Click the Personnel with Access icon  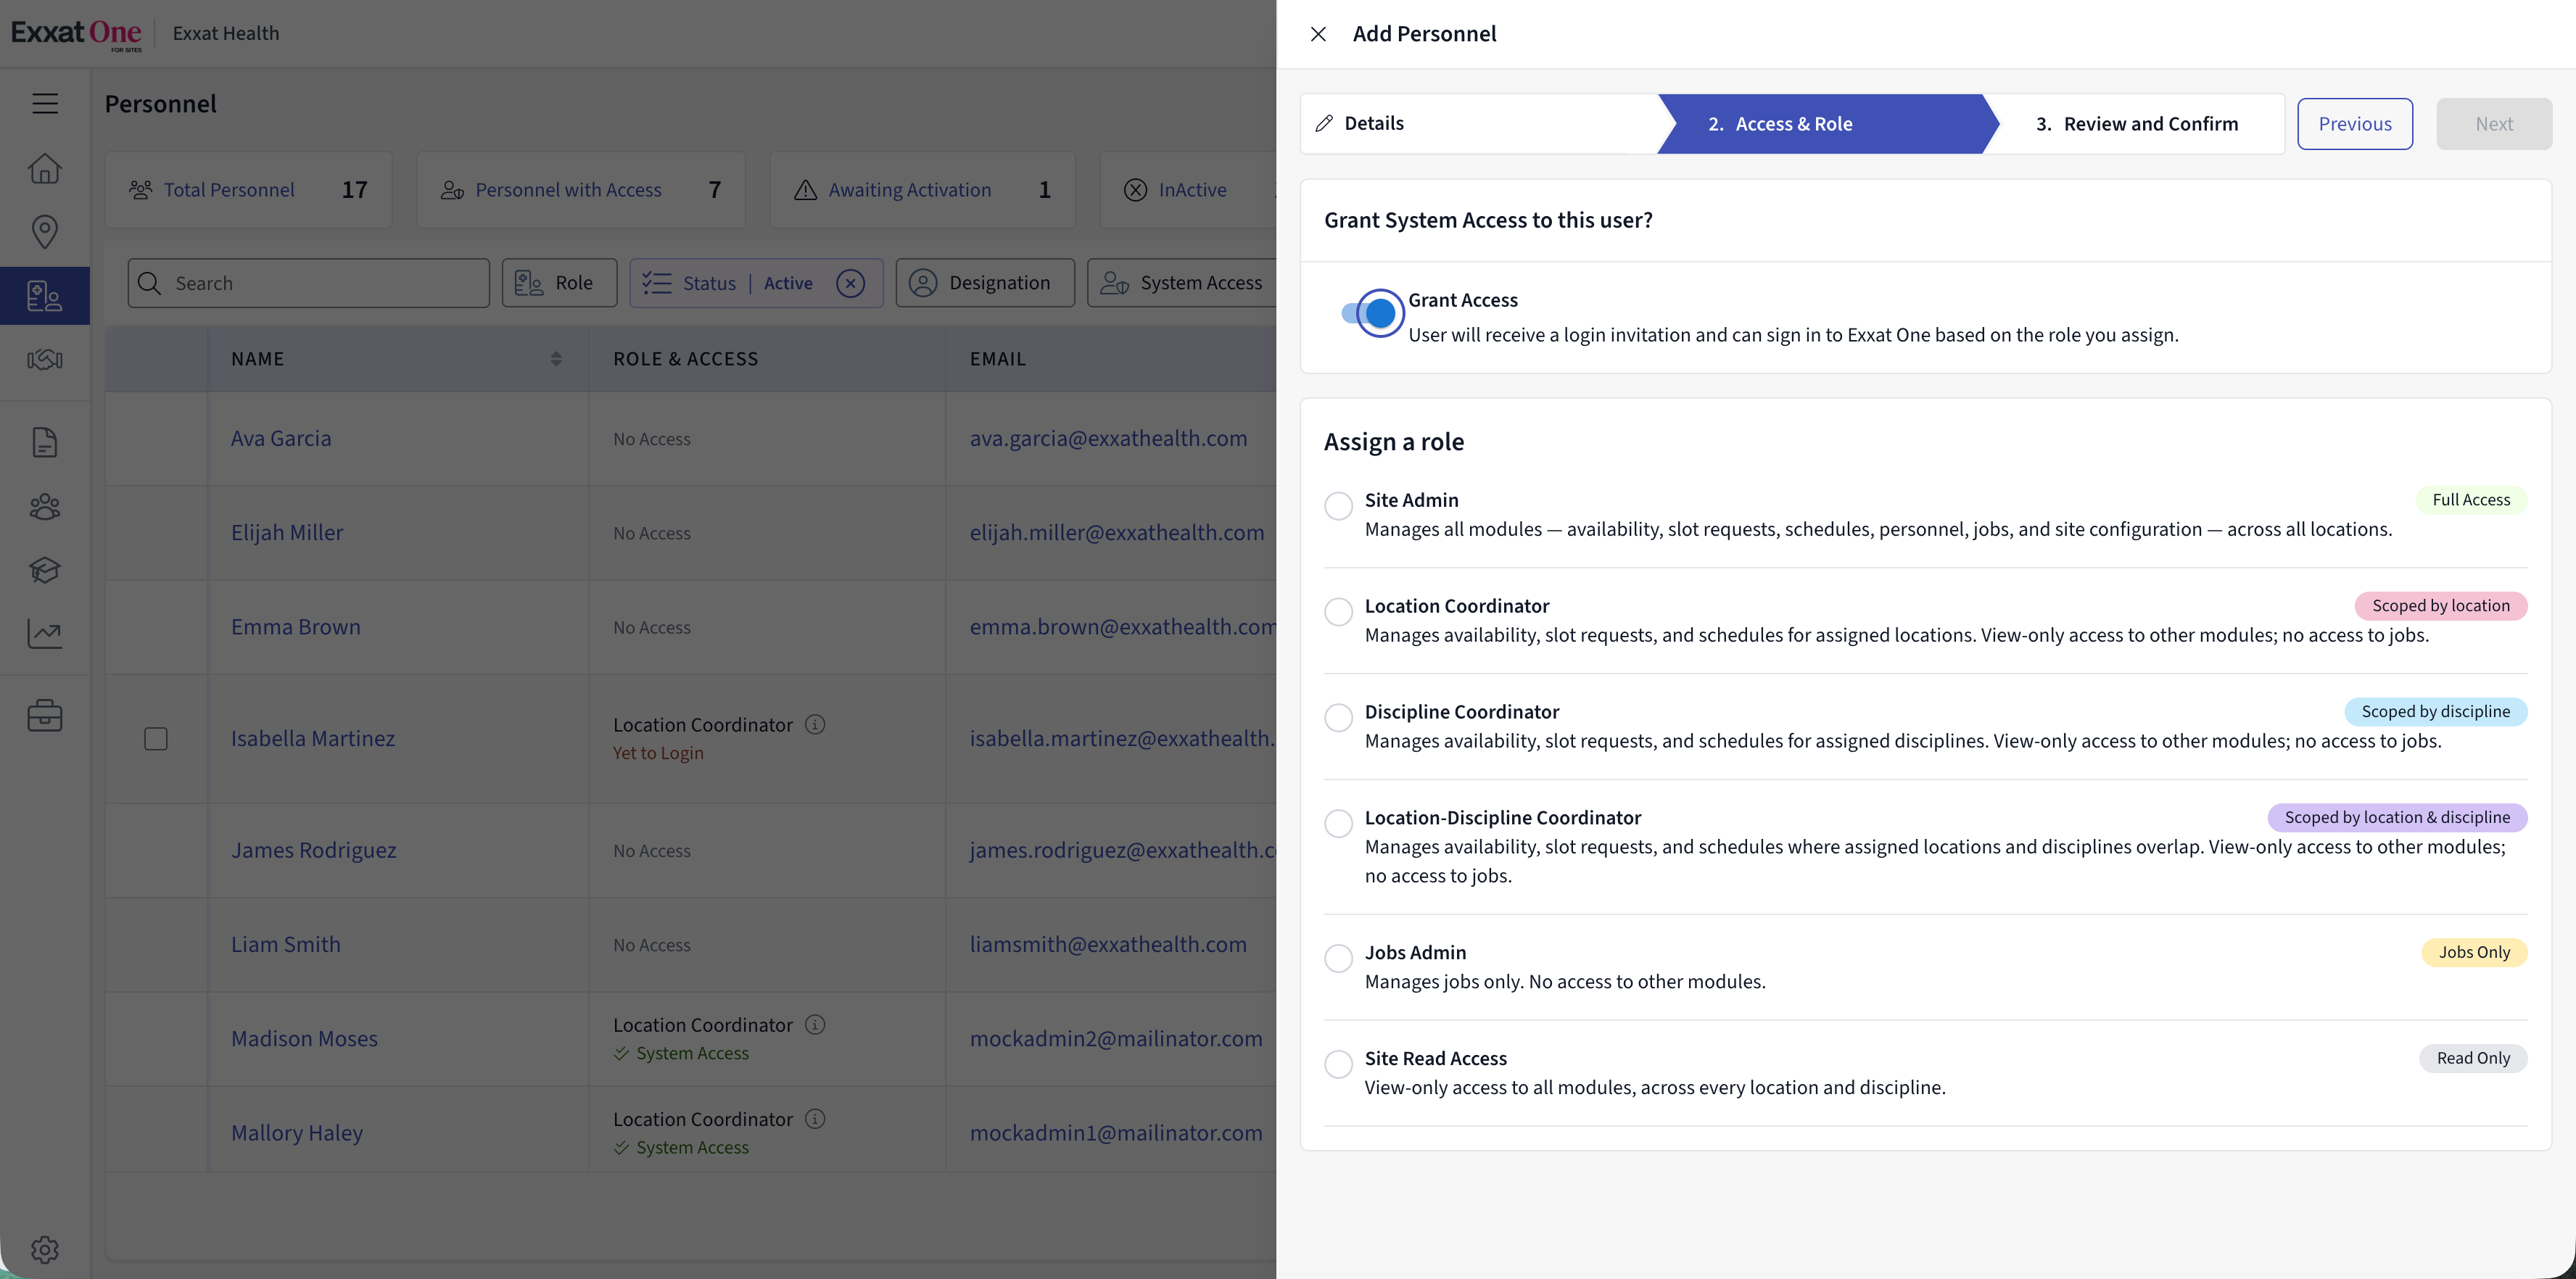coord(452,190)
